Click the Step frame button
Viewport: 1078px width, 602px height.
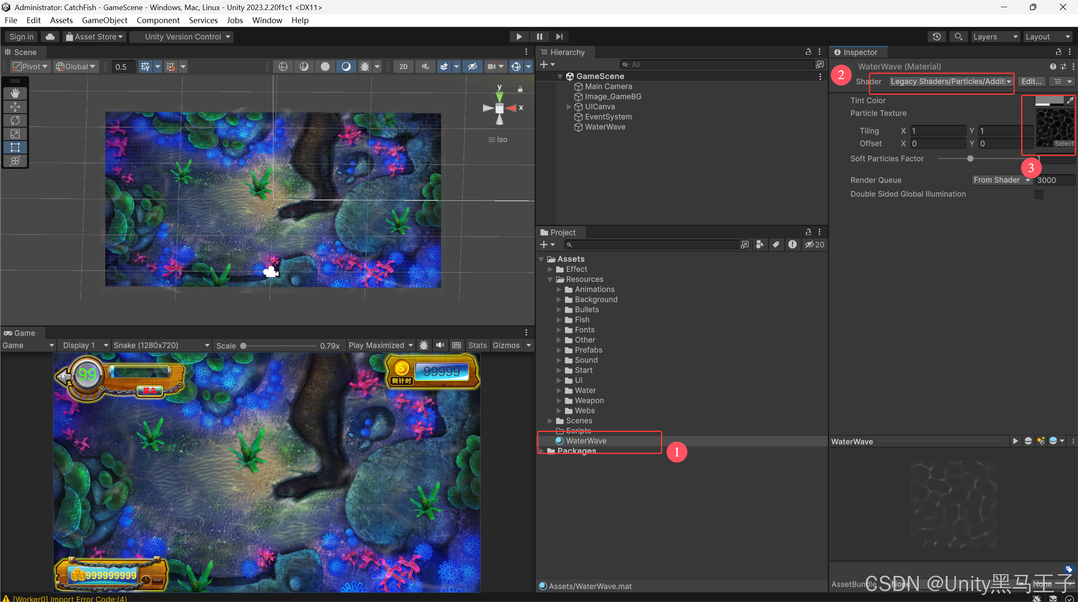click(559, 37)
